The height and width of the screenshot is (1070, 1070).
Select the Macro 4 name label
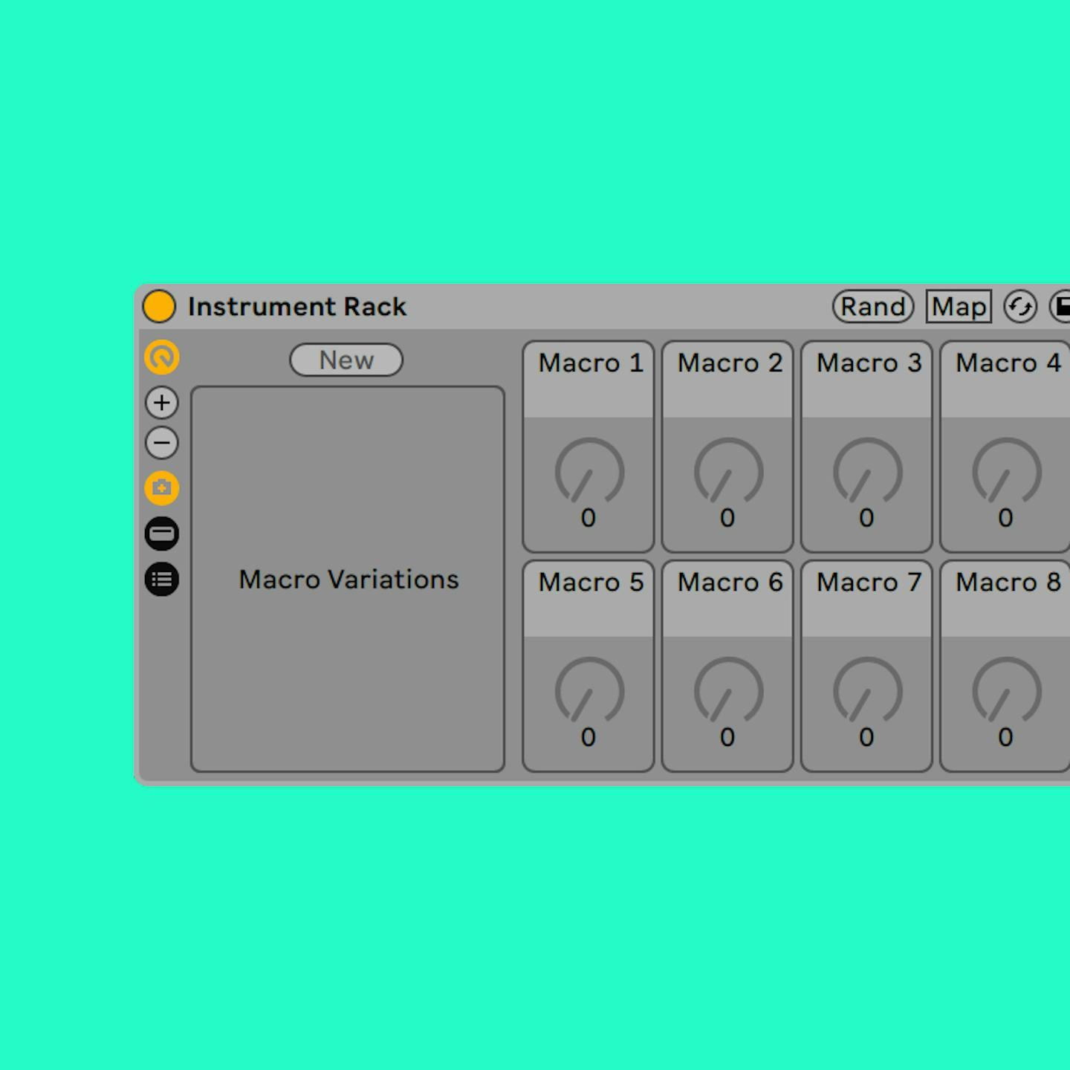(x=1008, y=363)
